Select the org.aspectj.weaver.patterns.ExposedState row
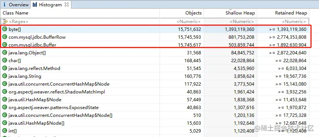This screenshot has width=319, height=137. 154,108
